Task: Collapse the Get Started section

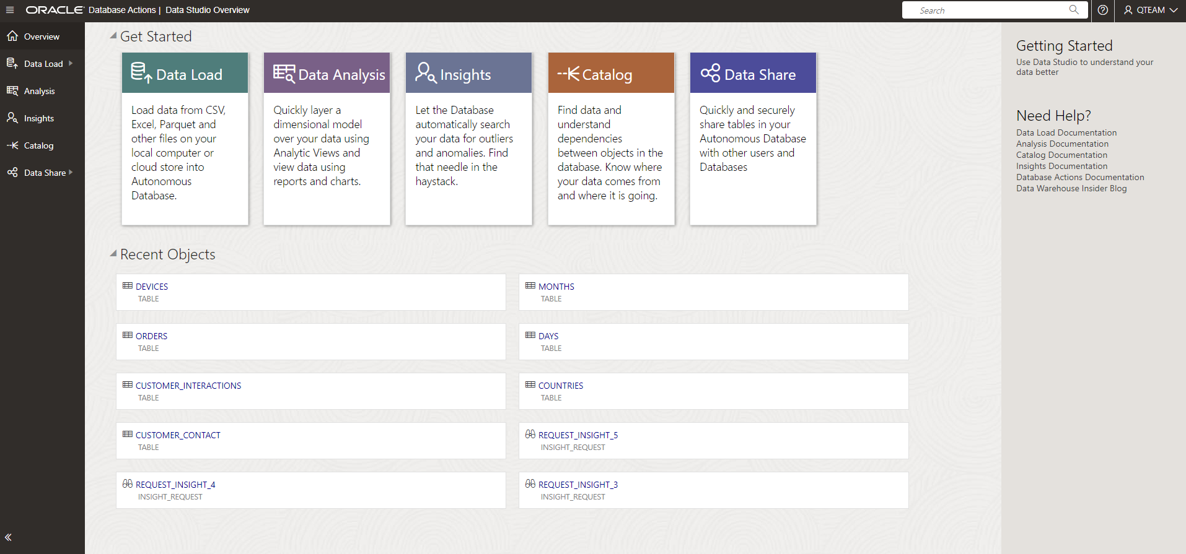Action: pyautogui.click(x=113, y=36)
